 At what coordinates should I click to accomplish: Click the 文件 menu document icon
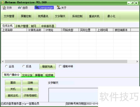[4, 8]
